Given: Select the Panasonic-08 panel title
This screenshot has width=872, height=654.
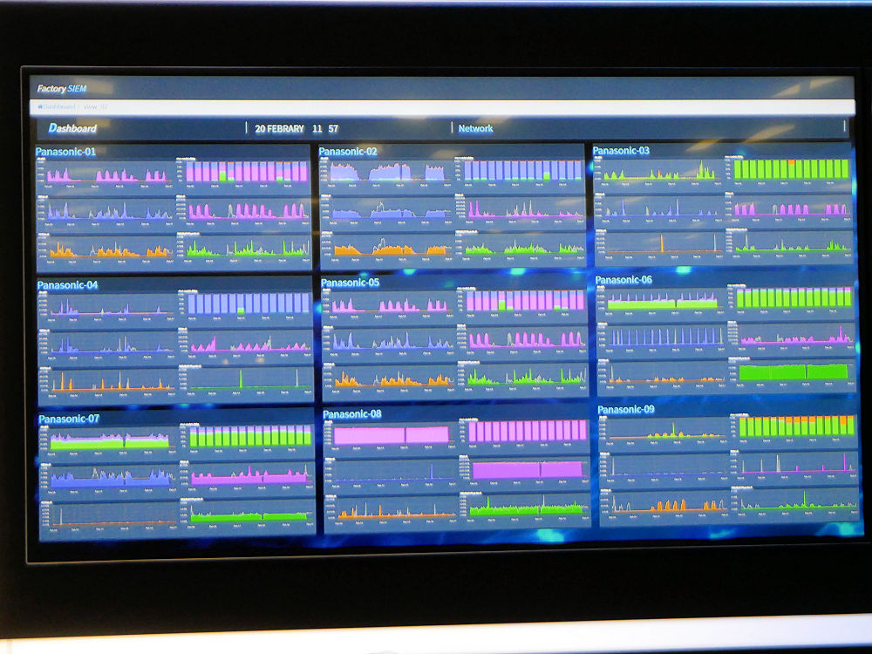Looking at the screenshot, I should 352,414.
